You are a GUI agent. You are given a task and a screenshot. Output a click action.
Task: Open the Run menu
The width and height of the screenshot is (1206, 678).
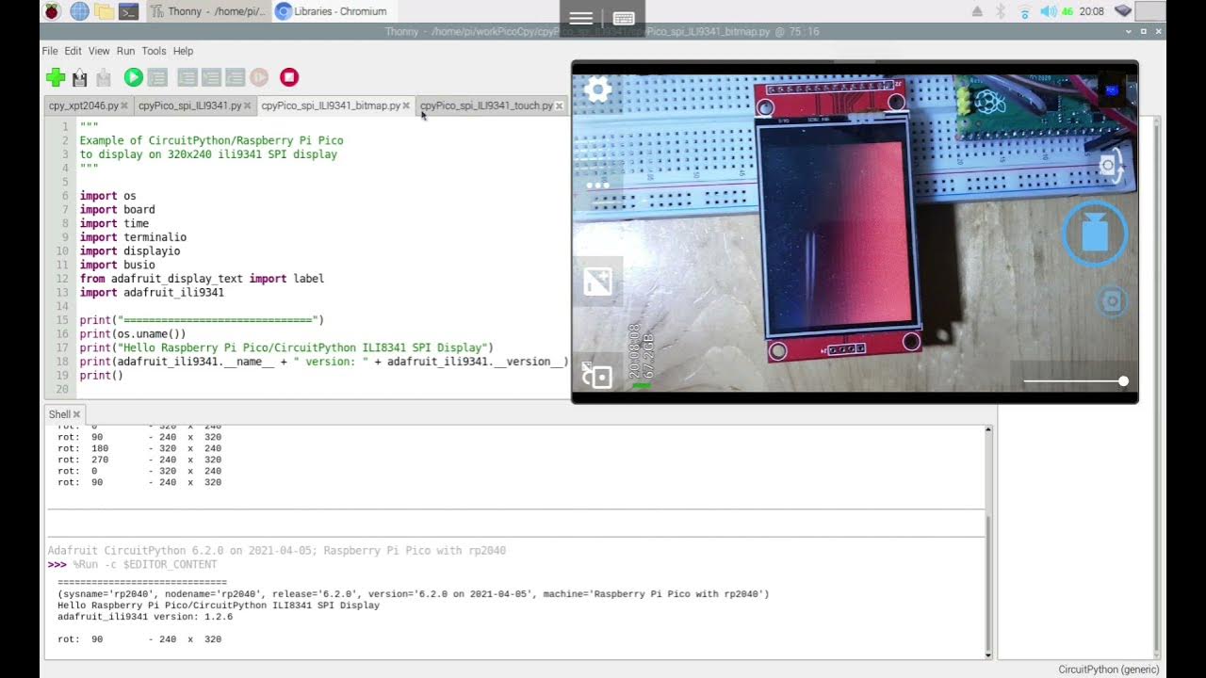click(125, 51)
